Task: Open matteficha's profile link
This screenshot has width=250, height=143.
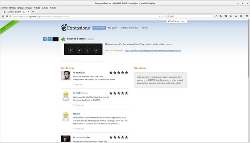Action: coord(80,73)
